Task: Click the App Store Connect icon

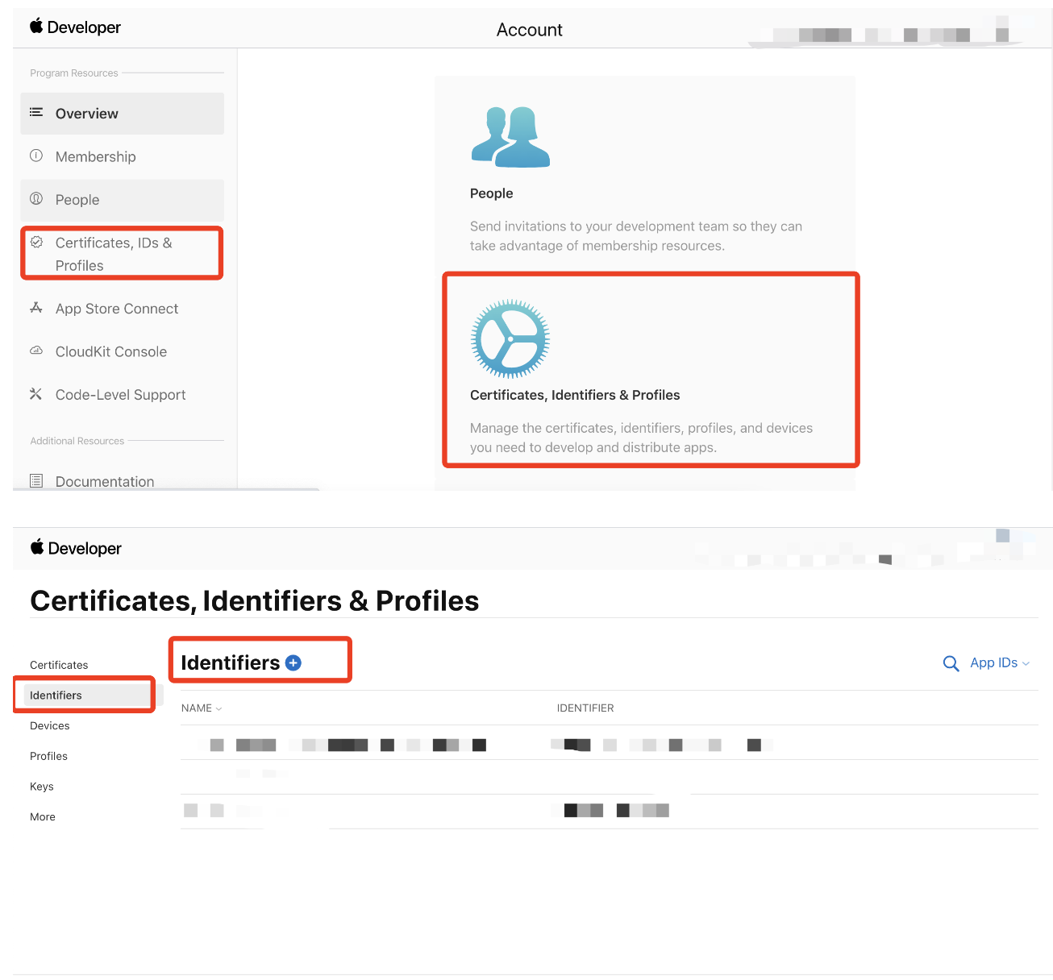Action: tap(36, 307)
